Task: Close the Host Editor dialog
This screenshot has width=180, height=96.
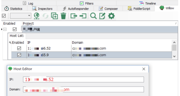Action: click(x=144, y=69)
